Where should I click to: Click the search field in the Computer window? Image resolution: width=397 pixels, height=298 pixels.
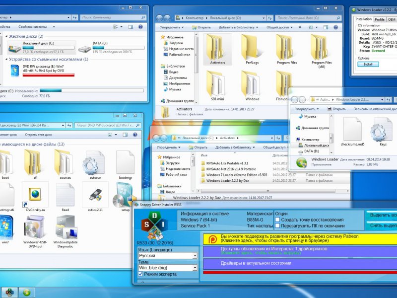pos(113,17)
